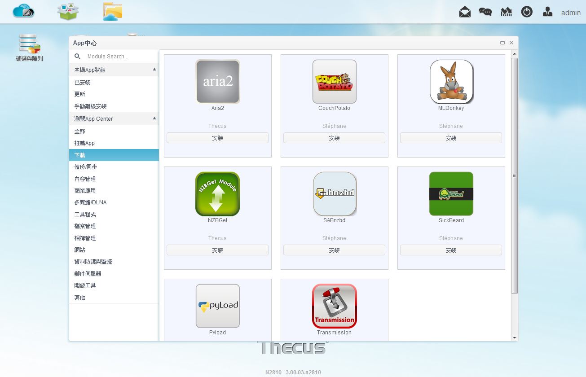
Task: Install SABnzbd with 安裝 button
Action: pos(335,250)
